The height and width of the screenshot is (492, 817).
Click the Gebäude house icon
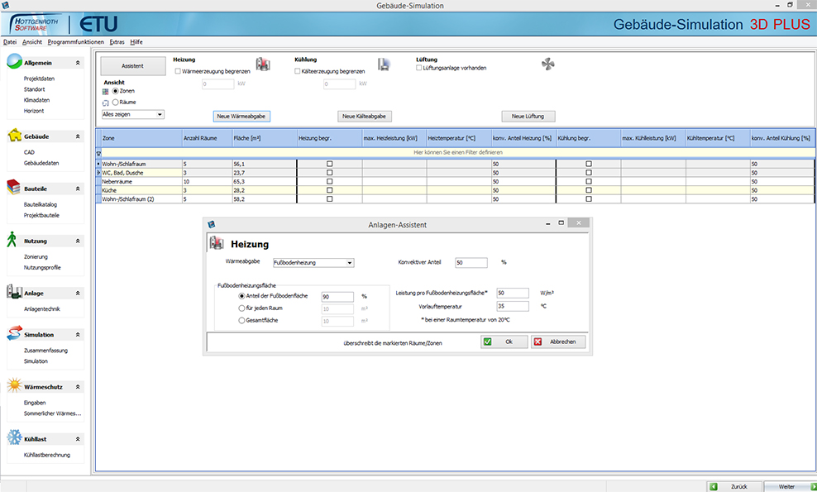pyautogui.click(x=14, y=136)
